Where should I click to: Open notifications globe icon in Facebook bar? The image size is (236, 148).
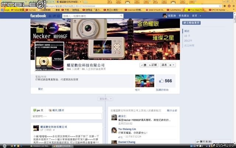click(58, 16)
